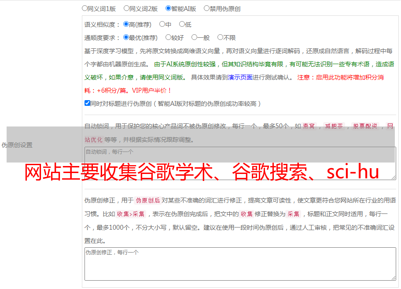Set 通顺度要求 to 最优(推荐)
The image size is (401, 289).
(126, 37)
